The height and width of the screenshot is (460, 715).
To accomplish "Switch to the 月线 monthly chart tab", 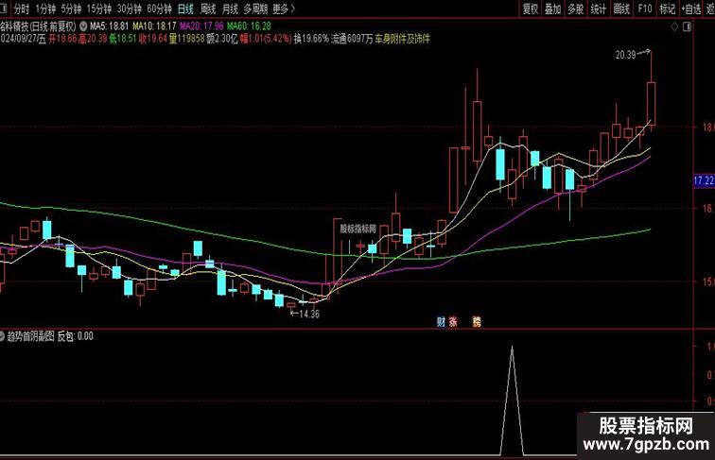I will tap(230, 9).
